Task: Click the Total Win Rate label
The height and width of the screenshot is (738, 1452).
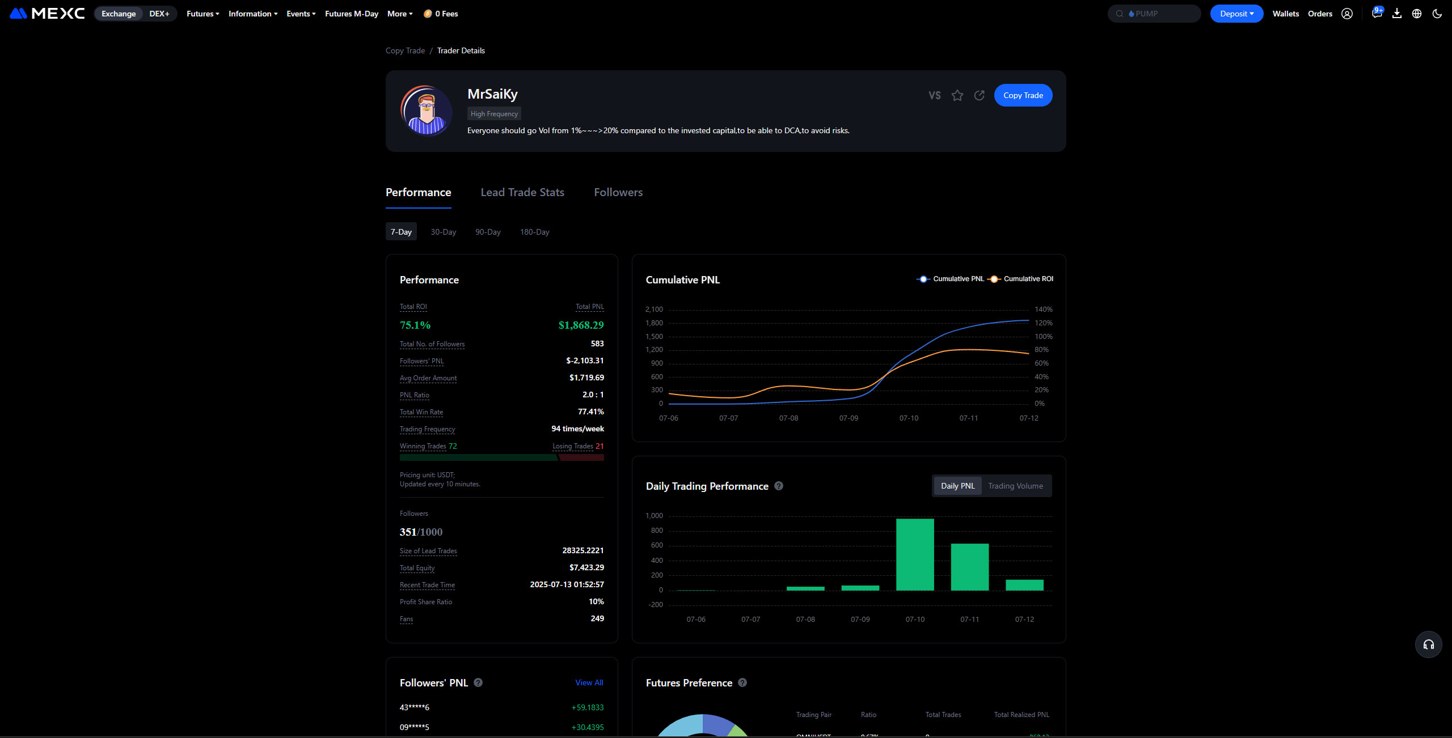Action: [x=421, y=412]
